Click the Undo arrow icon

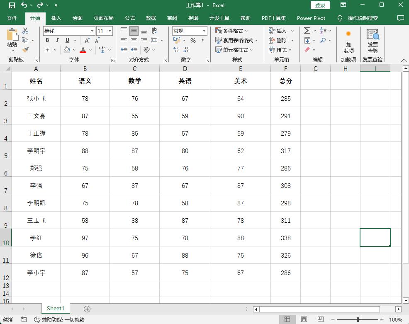(x=24, y=5)
